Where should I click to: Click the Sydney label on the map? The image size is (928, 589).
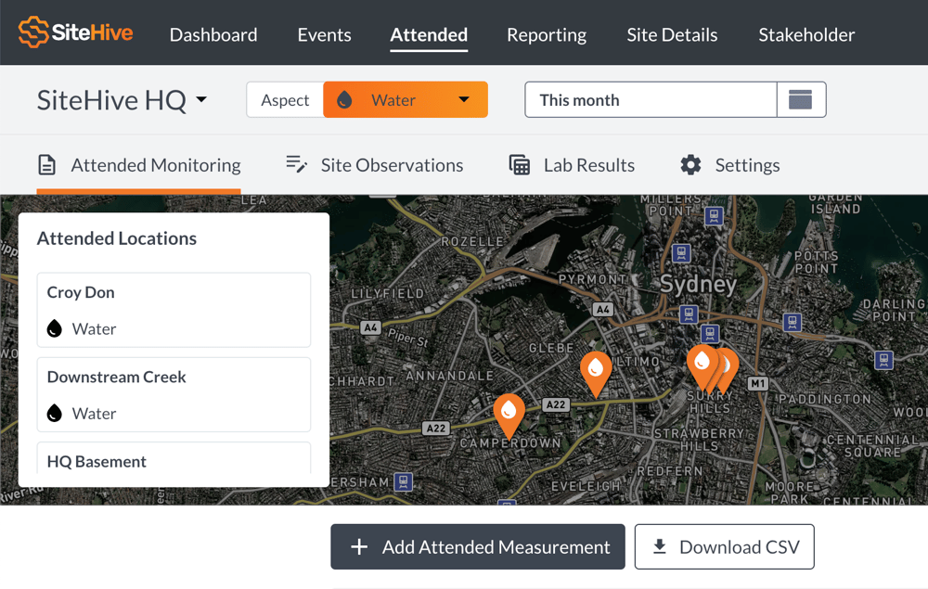tap(698, 285)
